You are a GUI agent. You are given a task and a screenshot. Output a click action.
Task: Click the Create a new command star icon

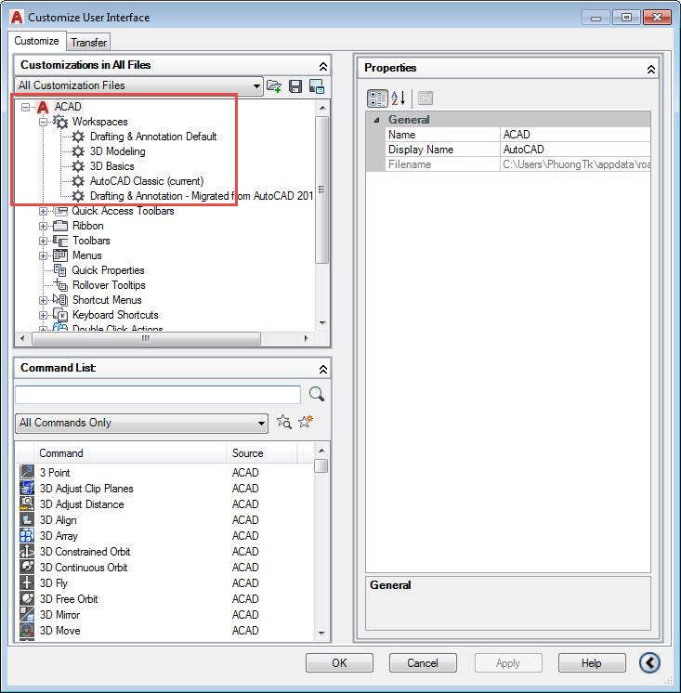pos(306,422)
